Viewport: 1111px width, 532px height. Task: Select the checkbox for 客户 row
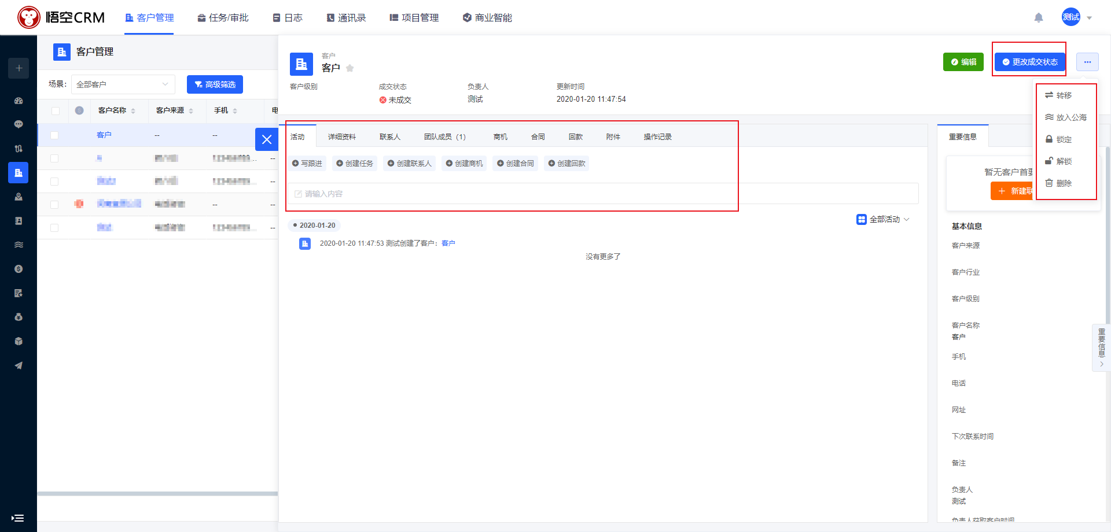point(54,135)
